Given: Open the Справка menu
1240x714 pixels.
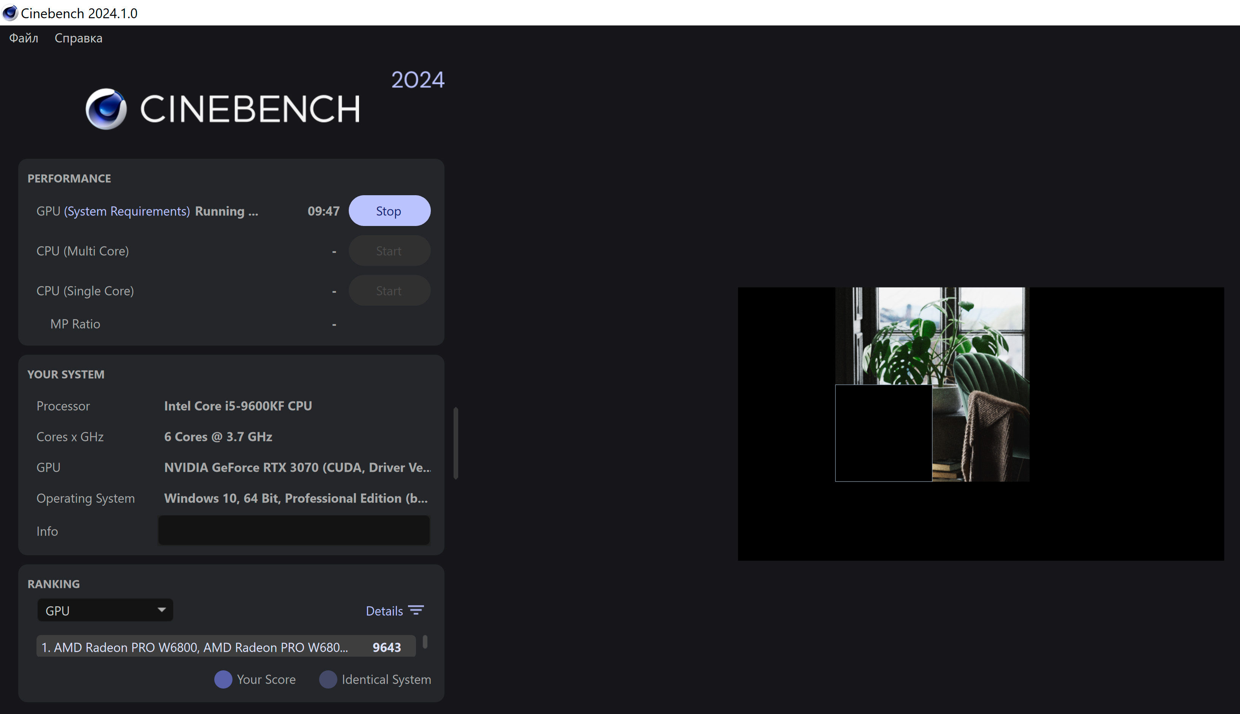Looking at the screenshot, I should click(77, 38).
